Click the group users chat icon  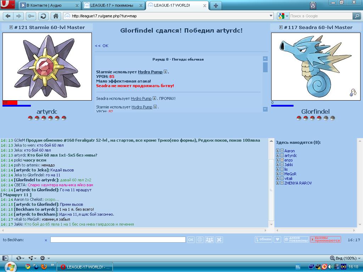210,240
